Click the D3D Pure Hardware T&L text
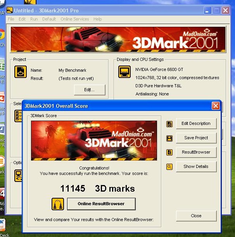 pos(158,86)
